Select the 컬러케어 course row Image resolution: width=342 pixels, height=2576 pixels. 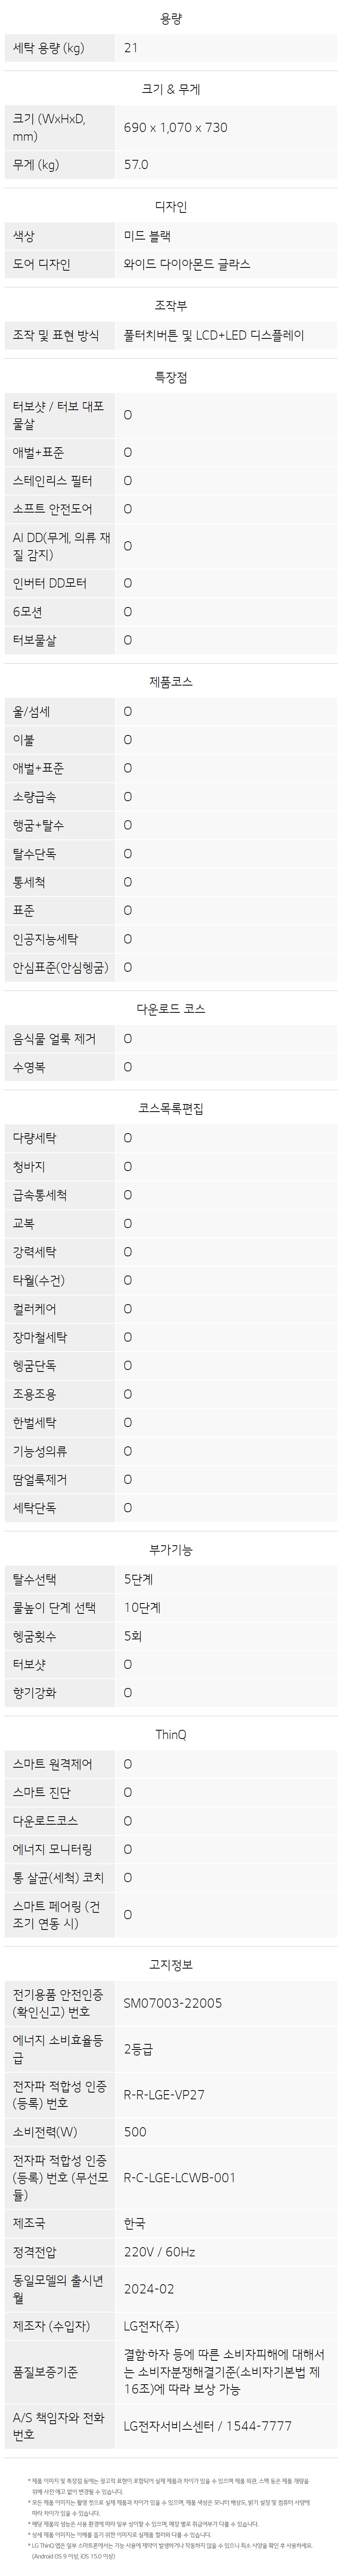[171, 1308]
